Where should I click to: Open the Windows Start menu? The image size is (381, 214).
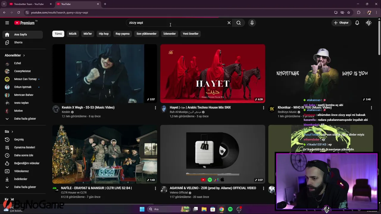tap(142, 209)
